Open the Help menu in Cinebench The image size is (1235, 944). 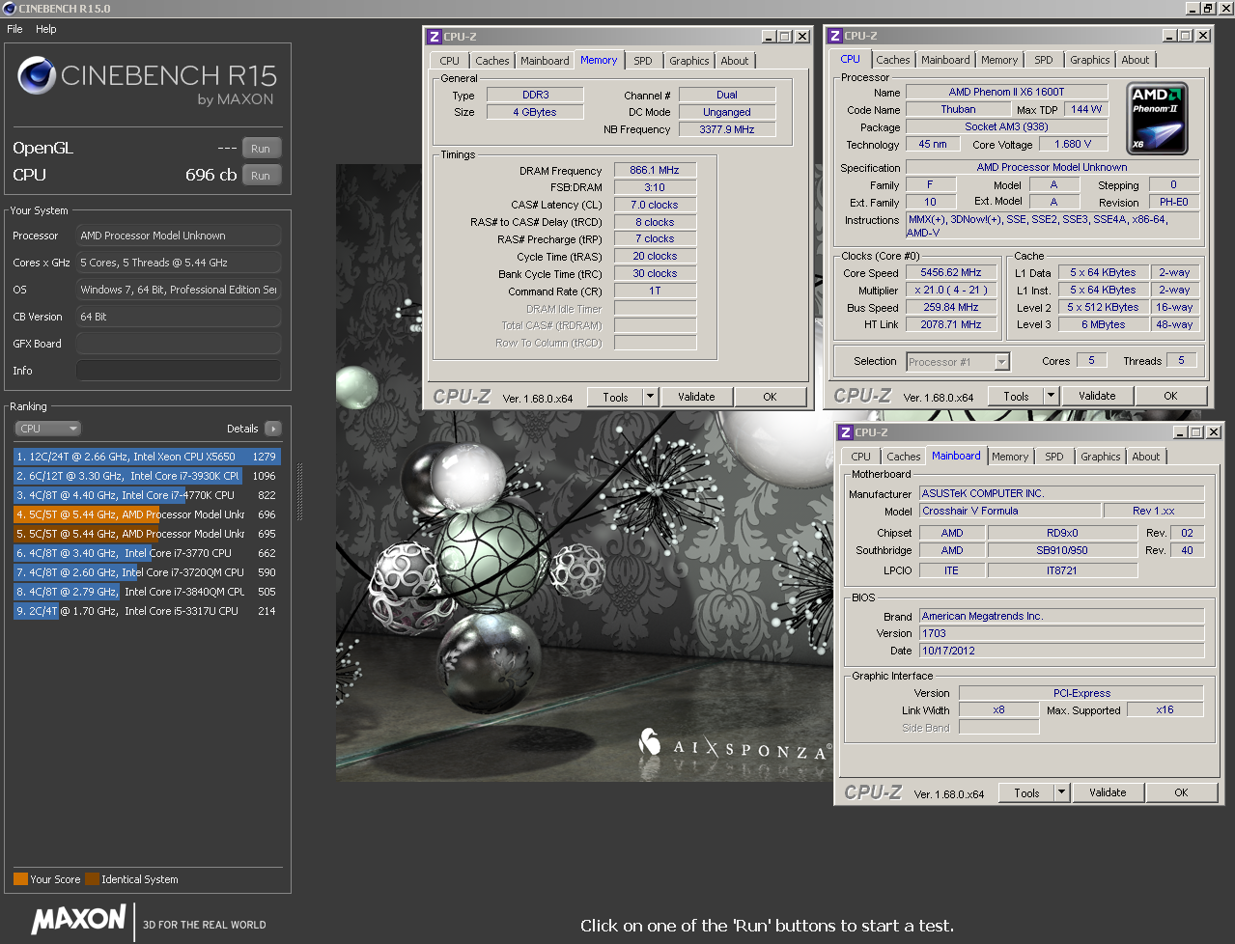point(46,29)
